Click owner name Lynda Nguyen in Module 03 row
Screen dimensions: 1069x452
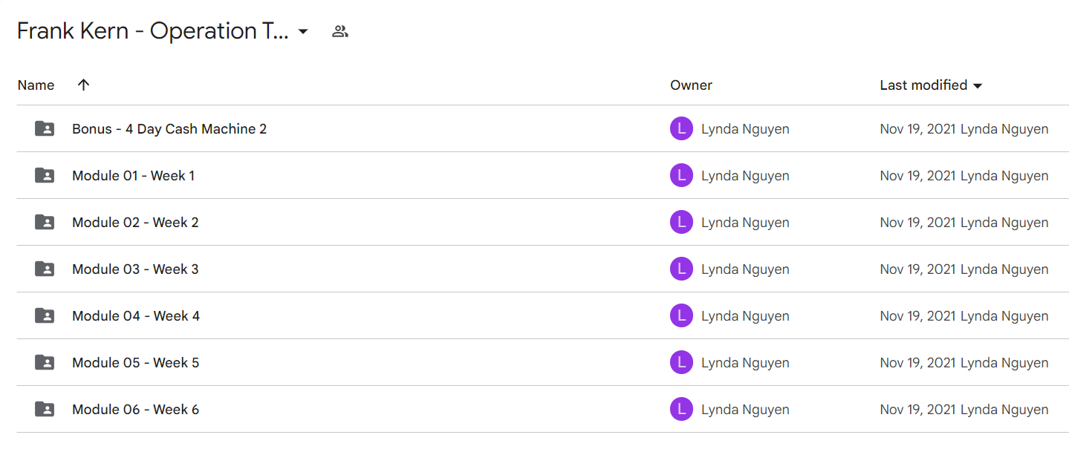coord(745,269)
